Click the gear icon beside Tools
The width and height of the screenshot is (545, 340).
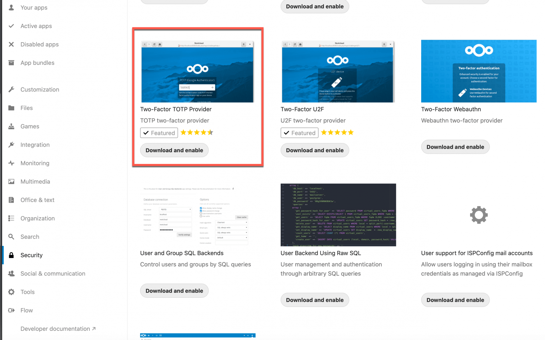tap(11, 292)
